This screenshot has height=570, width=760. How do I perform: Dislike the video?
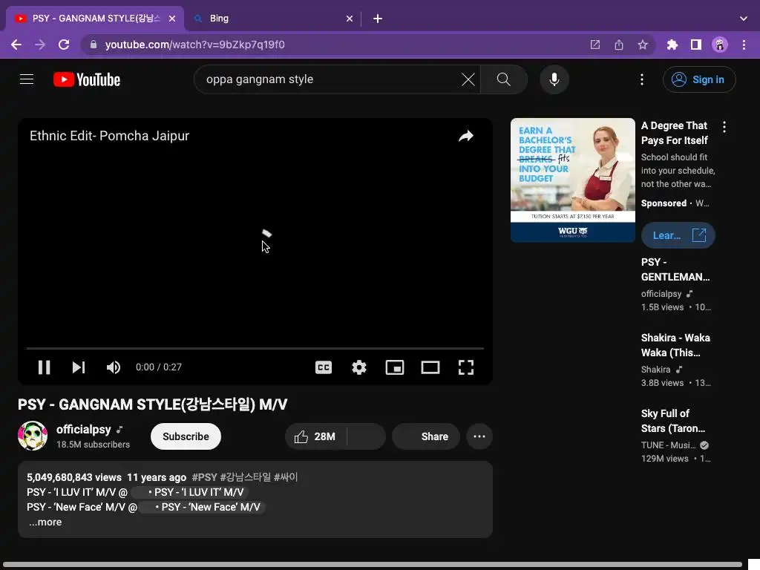point(367,436)
